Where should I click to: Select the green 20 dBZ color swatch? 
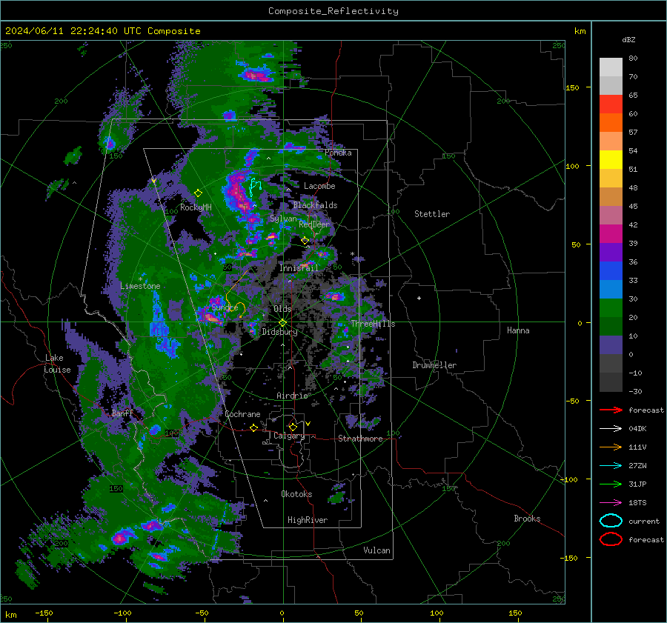611,308
